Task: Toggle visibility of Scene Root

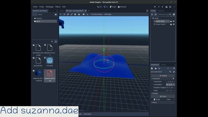Action: (x=174, y=21)
